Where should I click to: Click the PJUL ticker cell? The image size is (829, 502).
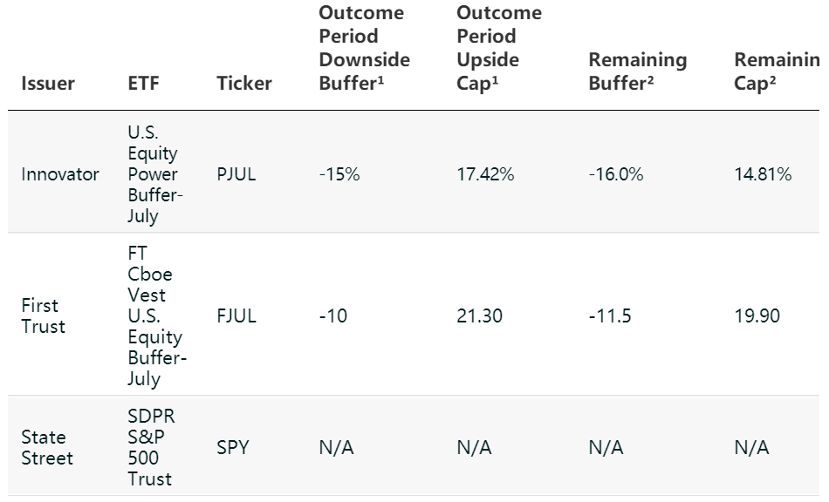236,174
